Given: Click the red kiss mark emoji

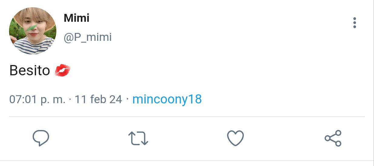Looking at the screenshot, I should (x=62, y=70).
